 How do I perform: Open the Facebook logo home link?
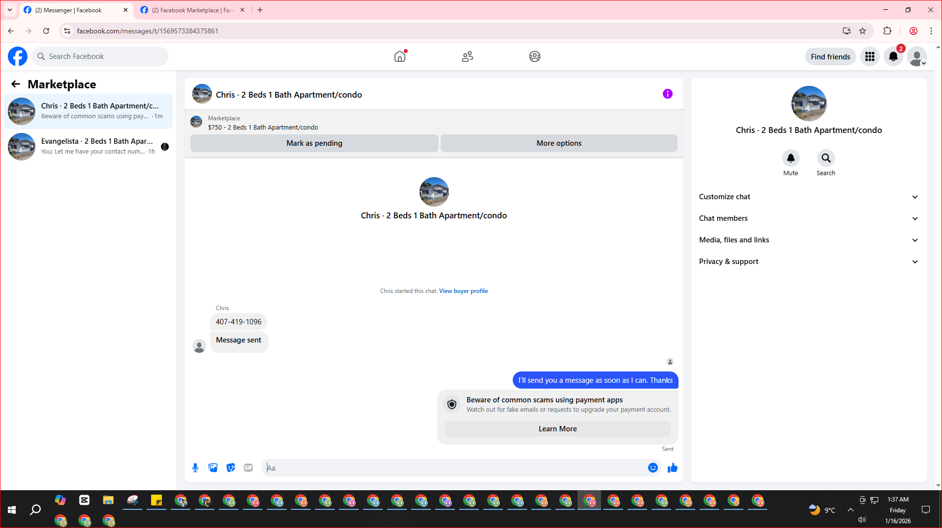pos(18,56)
